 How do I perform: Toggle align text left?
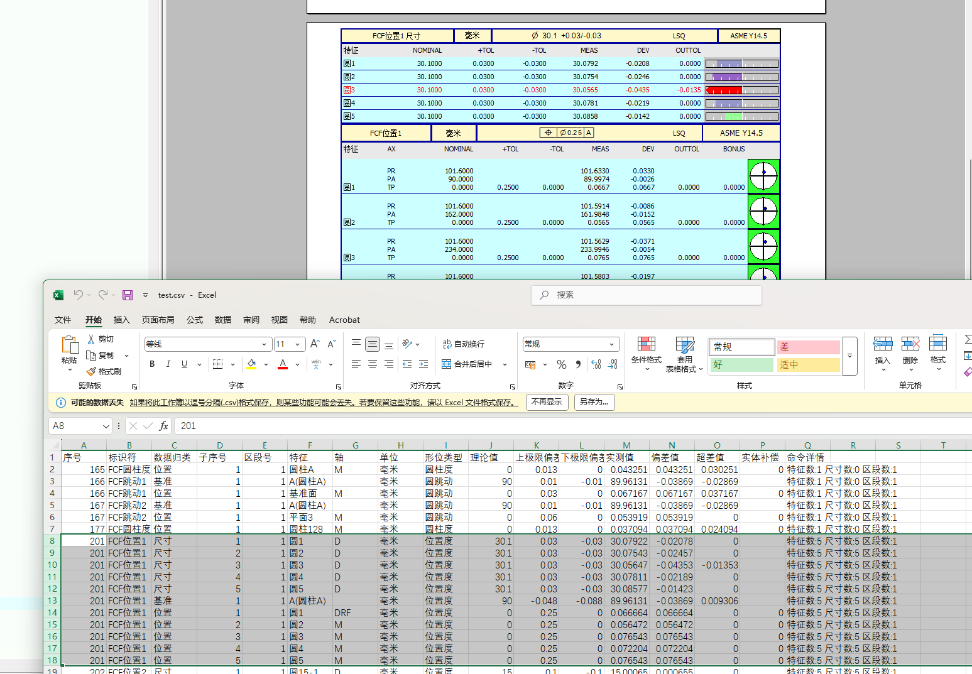tap(356, 364)
